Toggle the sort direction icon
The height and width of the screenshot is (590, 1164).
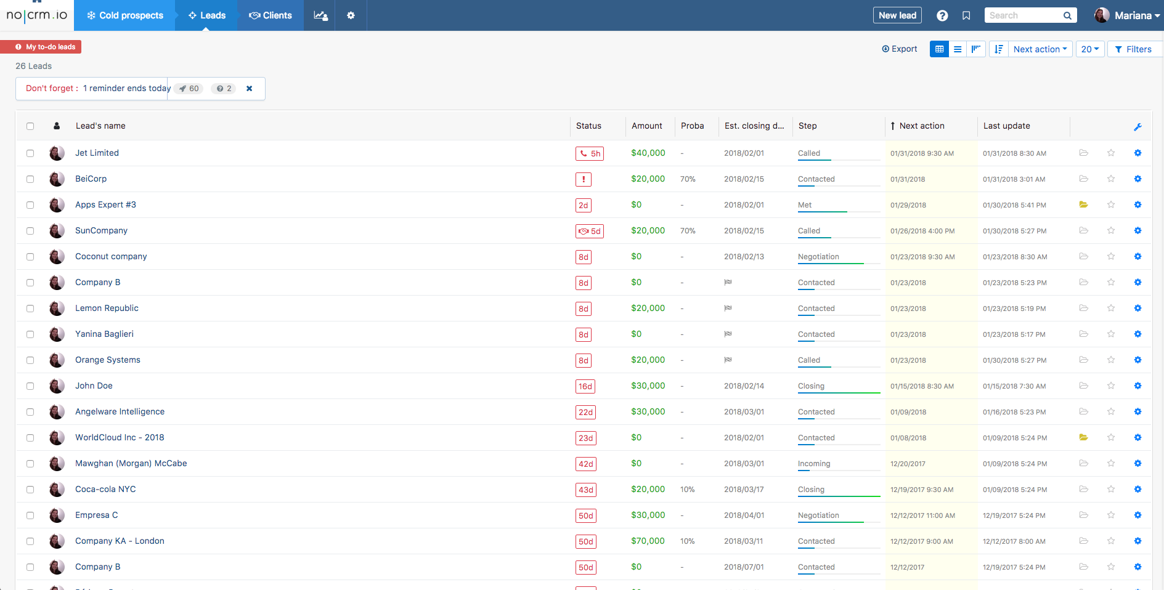tap(999, 49)
